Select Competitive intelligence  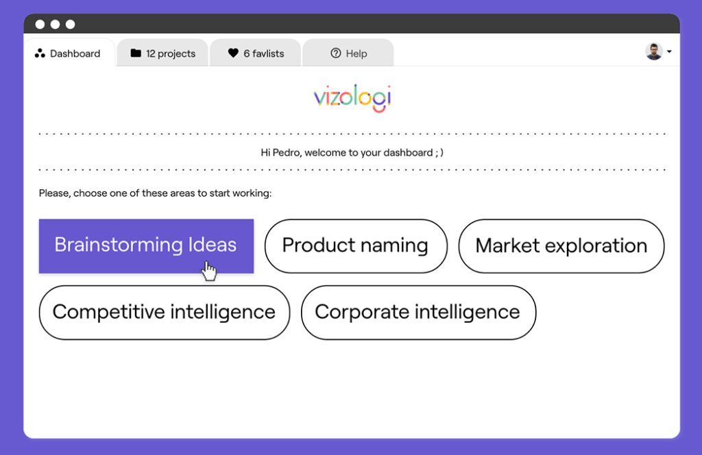164,312
